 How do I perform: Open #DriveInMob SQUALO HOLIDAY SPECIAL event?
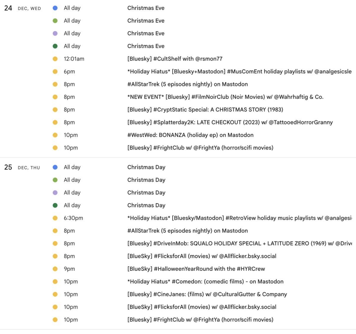(239, 243)
